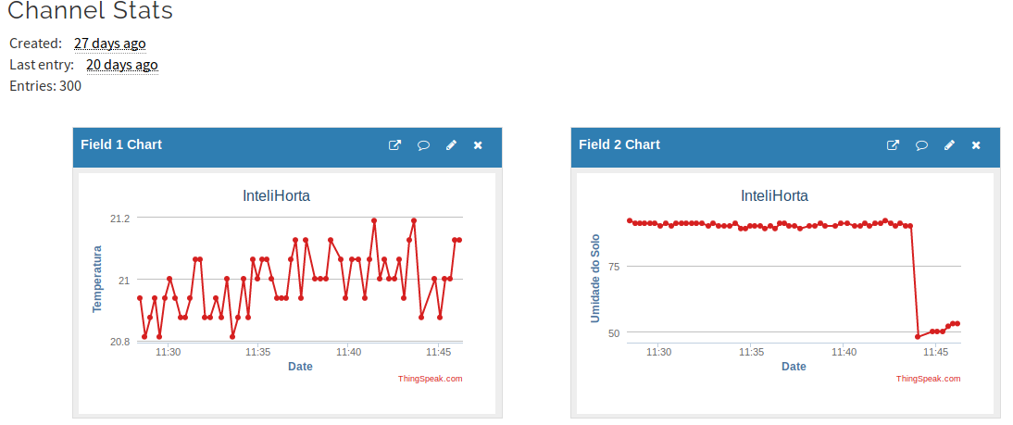Click the ThingSpeak.com link in soil moisture chart

click(928, 379)
